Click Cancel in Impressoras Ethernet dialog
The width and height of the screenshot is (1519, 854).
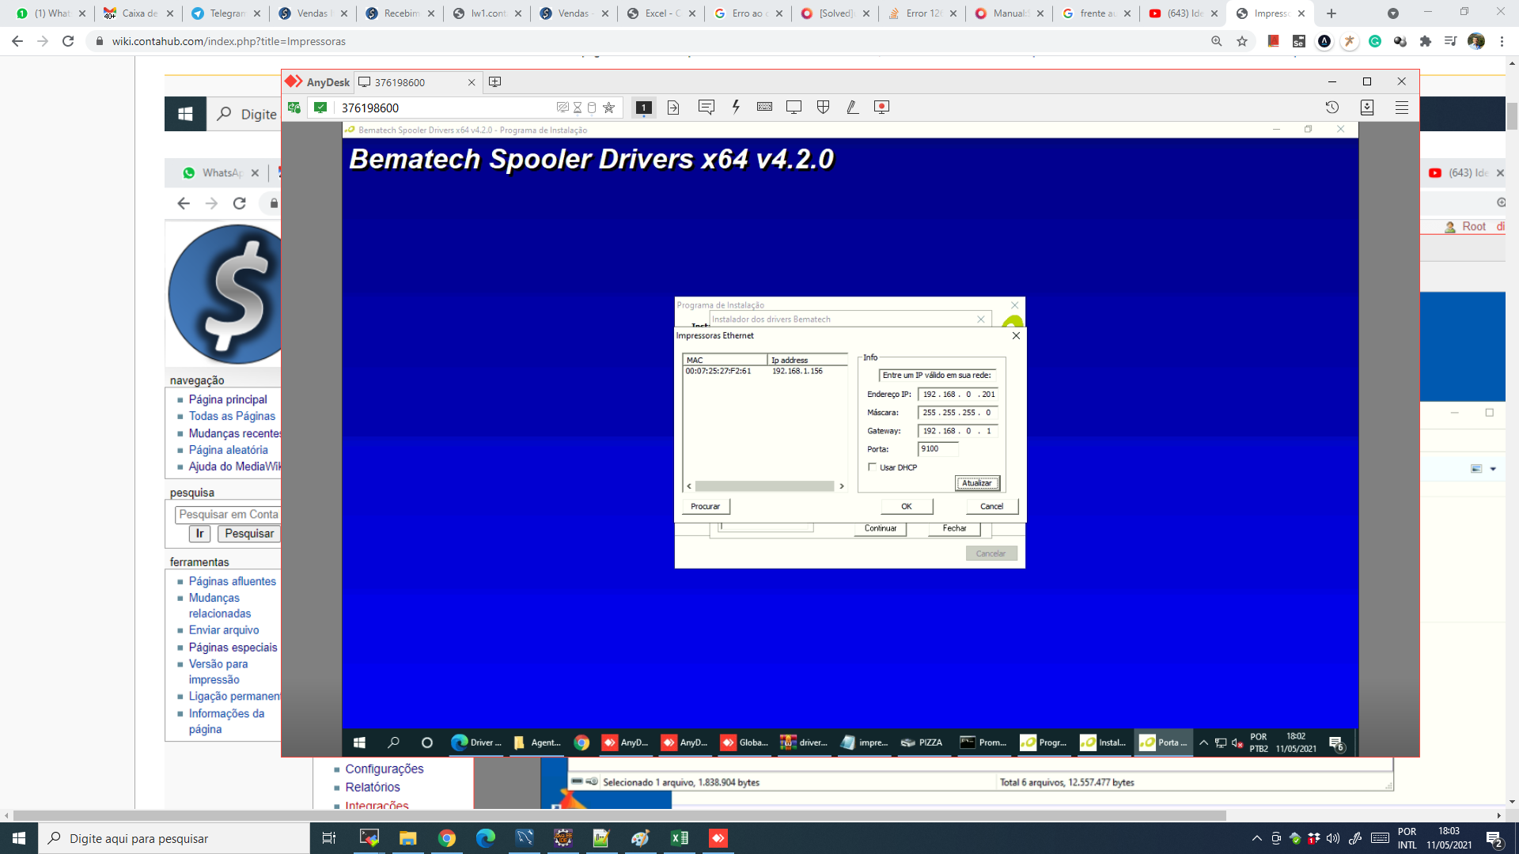tap(991, 506)
